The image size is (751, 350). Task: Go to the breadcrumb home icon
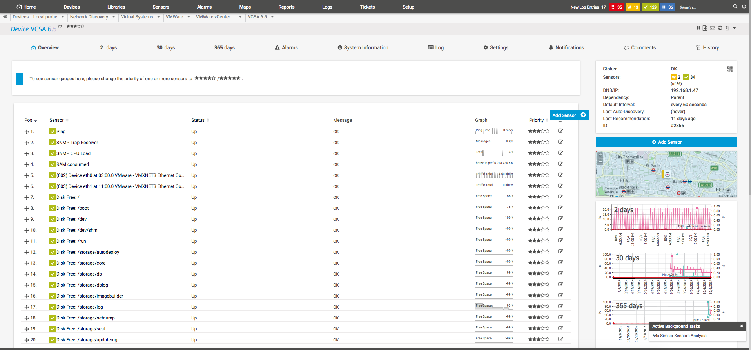5,17
